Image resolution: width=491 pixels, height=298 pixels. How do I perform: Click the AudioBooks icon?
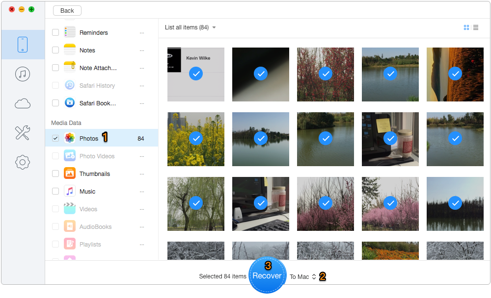[70, 226]
